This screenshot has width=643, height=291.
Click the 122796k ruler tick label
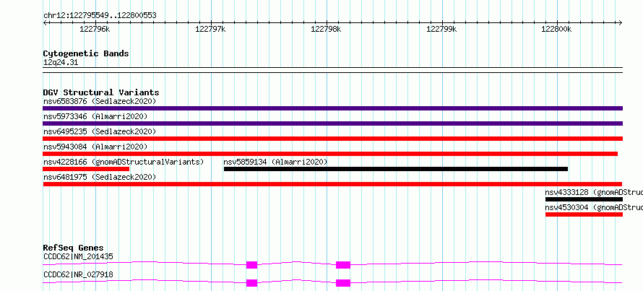click(95, 30)
